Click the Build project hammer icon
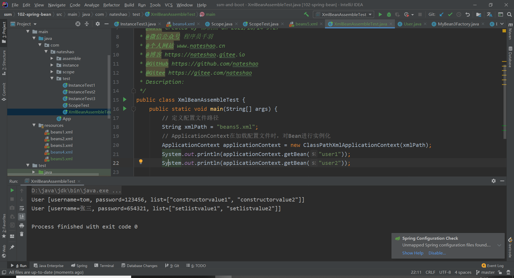 pyautogui.click(x=306, y=14)
